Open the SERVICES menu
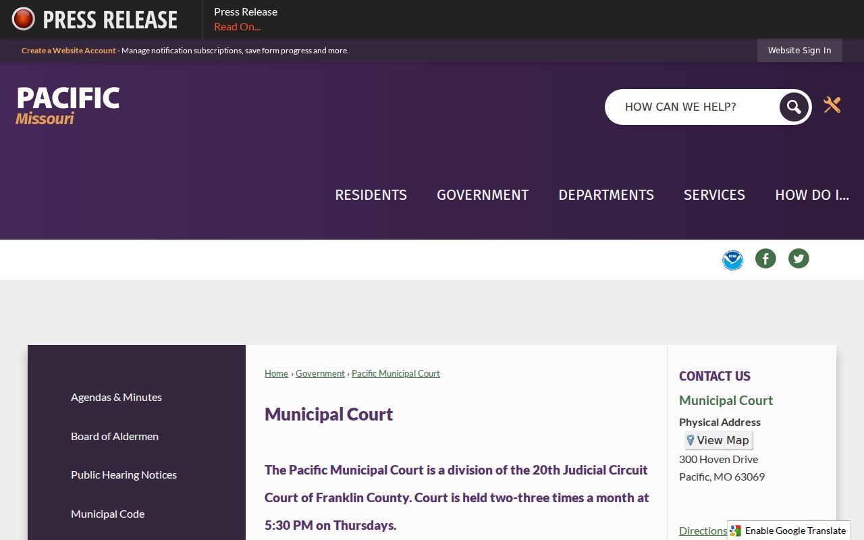The width and height of the screenshot is (864, 540). [x=714, y=195]
